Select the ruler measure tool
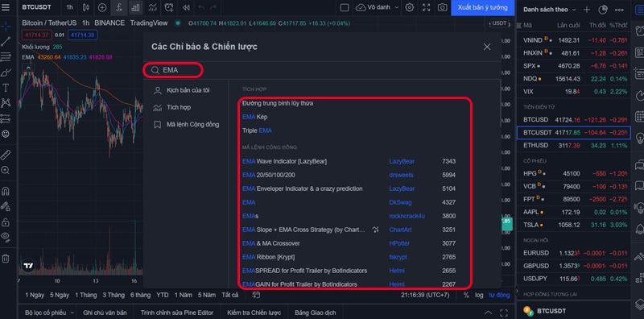Image resolution: width=644 pixels, height=319 pixels. click(6, 155)
